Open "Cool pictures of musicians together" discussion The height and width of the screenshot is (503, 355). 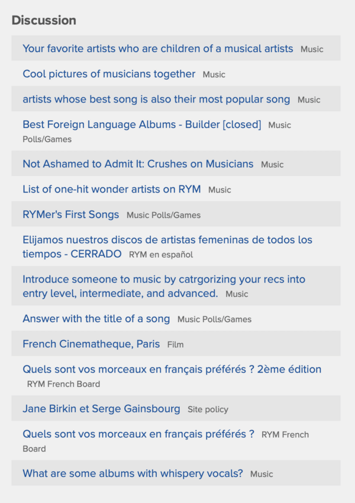(108, 75)
